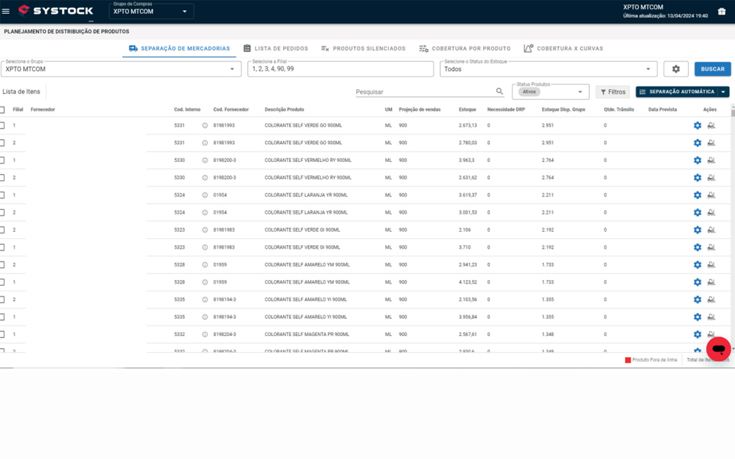Toggle the select-all checkbox in table header
This screenshot has width=735, height=459.
3,110
